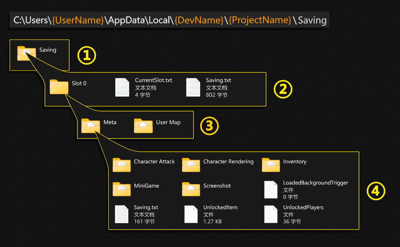Open the Meta folder icon
The image size is (400, 247).
[x=91, y=126]
